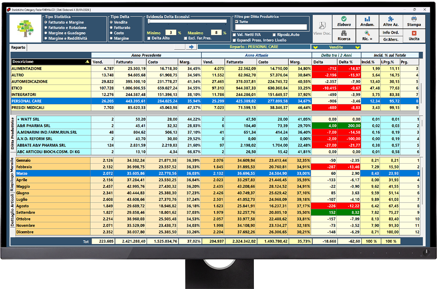Choose Fatturato under Tipo Delta
Viewport: 438px width, 289px height.
112,28
